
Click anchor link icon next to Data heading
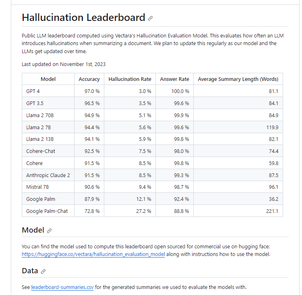(43, 271)
